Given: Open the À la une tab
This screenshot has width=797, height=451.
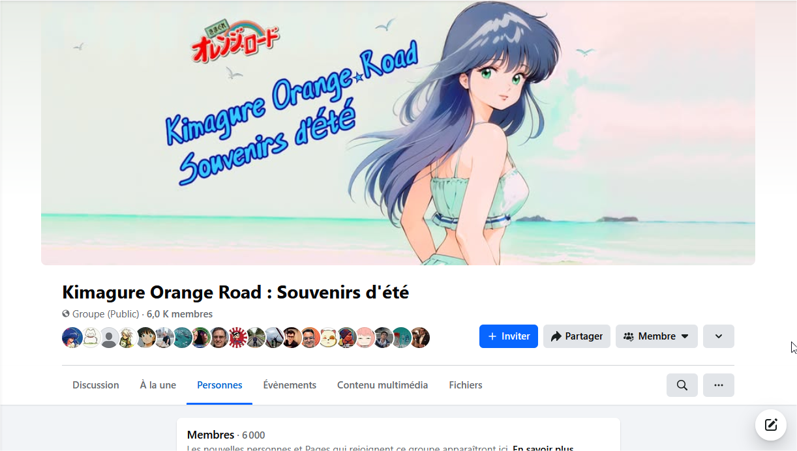Looking at the screenshot, I should tap(158, 385).
